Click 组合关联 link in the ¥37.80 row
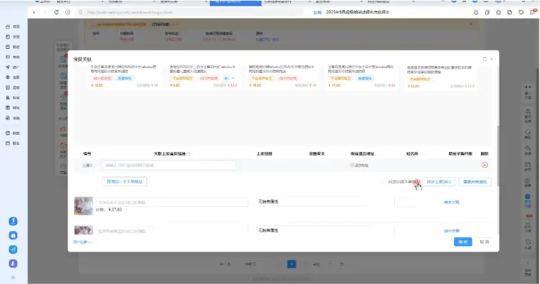Viewport: 540px width, 284px height. click(451, 202)
